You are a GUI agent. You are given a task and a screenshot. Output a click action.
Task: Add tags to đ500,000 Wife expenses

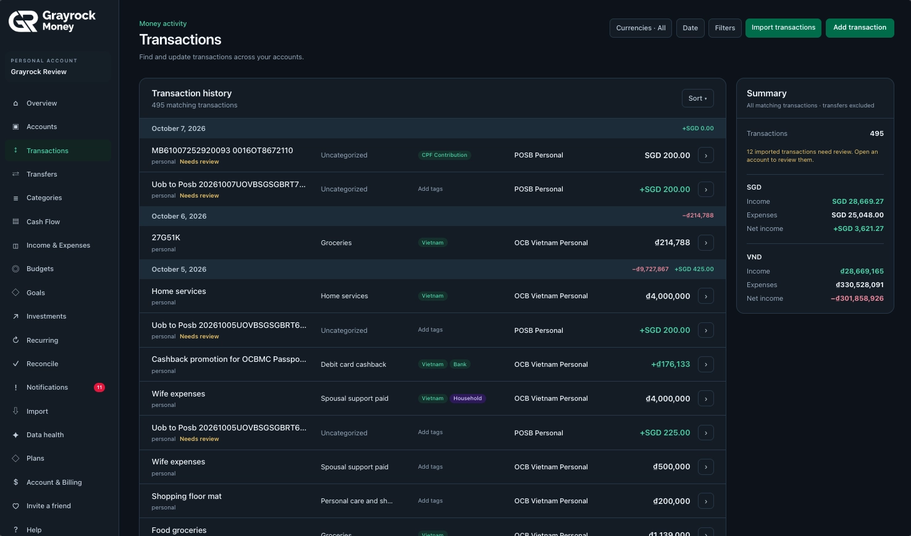pos(430,467)
